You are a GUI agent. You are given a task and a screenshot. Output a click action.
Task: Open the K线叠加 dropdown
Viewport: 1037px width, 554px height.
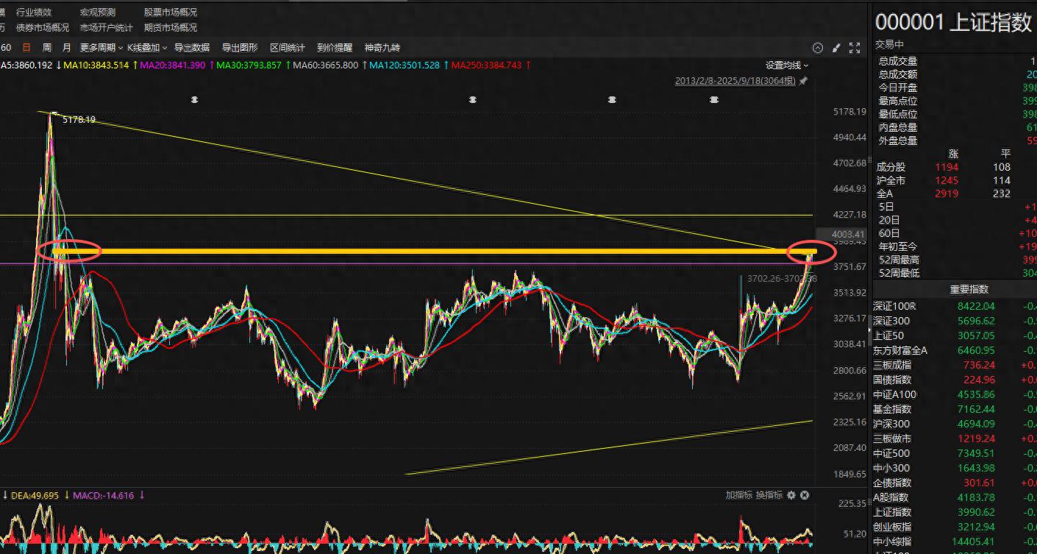(x=147, y=48)
